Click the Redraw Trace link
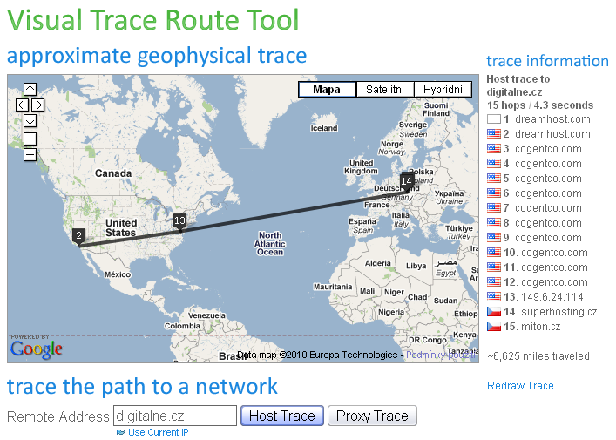The height and width of the screenshot is (440, 616). coord(520,386)
